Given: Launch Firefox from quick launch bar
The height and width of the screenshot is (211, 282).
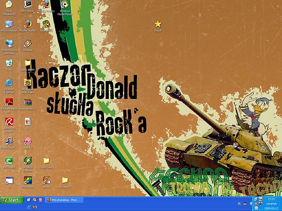Looking at the screenshot, I should pyautogui.click(x=35, y=207).
